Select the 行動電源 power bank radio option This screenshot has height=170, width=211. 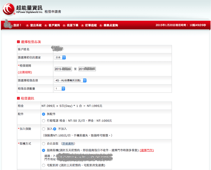pyautogui.click(x=44, y=121)
